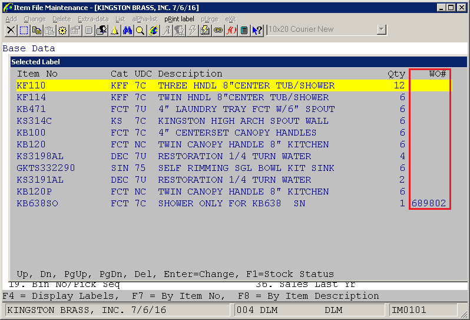
Task: Click the Item No column header
Action: point(37,74)
